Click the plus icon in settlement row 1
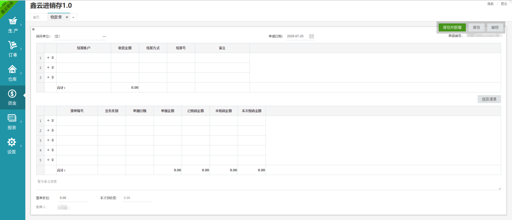This screenshot has width=512, height=220. pyautogui.click(x=48, y=58)
